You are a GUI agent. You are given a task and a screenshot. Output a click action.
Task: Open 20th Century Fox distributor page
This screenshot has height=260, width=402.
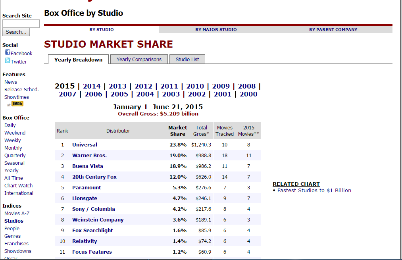(x=94, y=177)
